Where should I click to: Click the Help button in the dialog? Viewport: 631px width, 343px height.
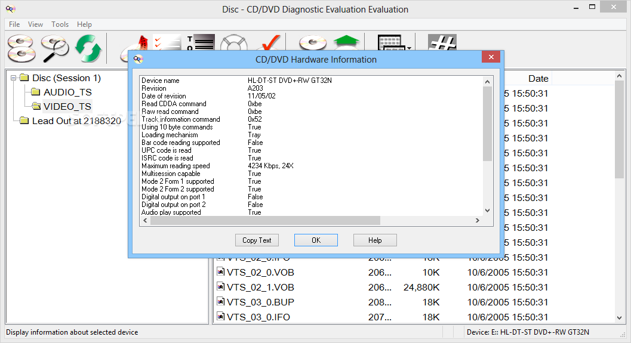375,240
